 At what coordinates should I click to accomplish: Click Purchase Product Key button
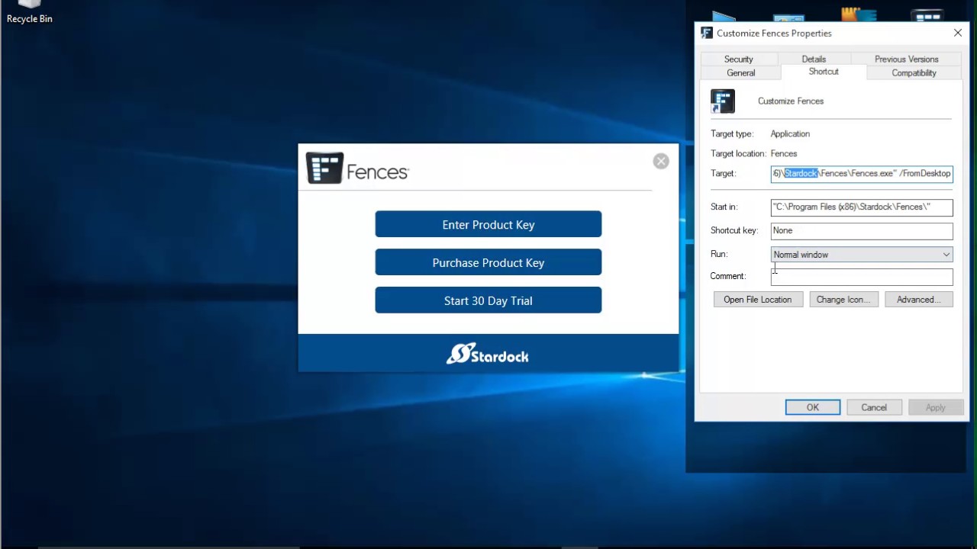click(x=488, y=262)
